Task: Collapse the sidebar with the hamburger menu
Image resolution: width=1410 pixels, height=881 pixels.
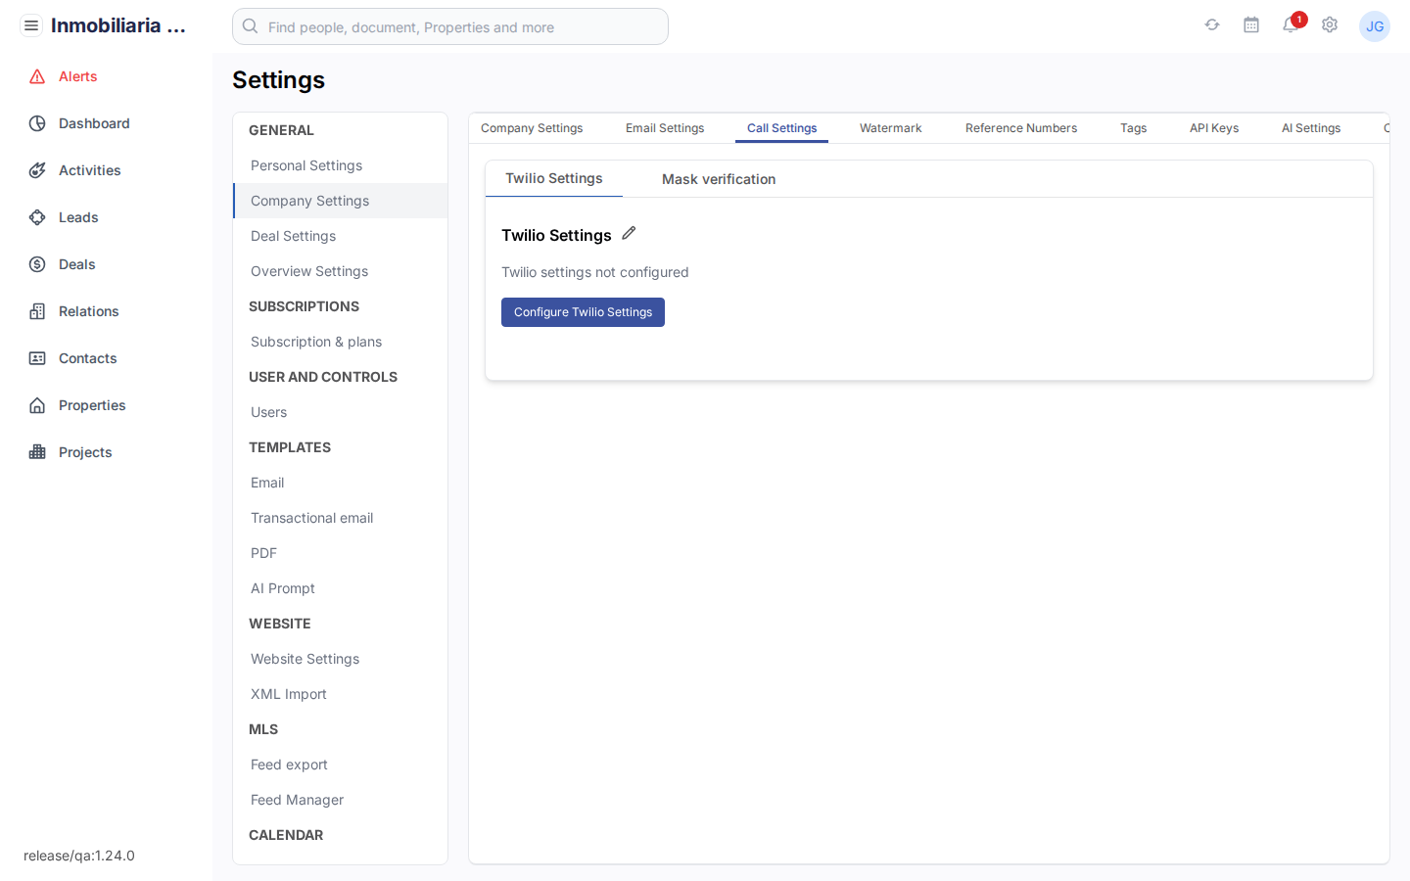Action: pyautogui.click(x=31, y=25)
